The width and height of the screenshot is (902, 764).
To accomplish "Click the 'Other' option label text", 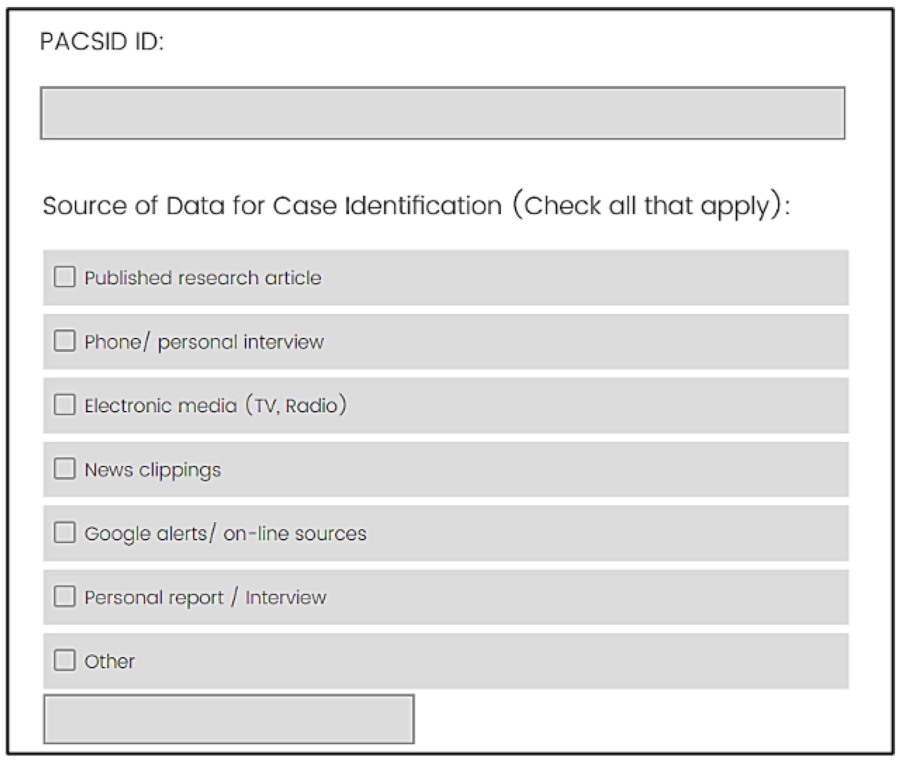I will pos(110,661).
